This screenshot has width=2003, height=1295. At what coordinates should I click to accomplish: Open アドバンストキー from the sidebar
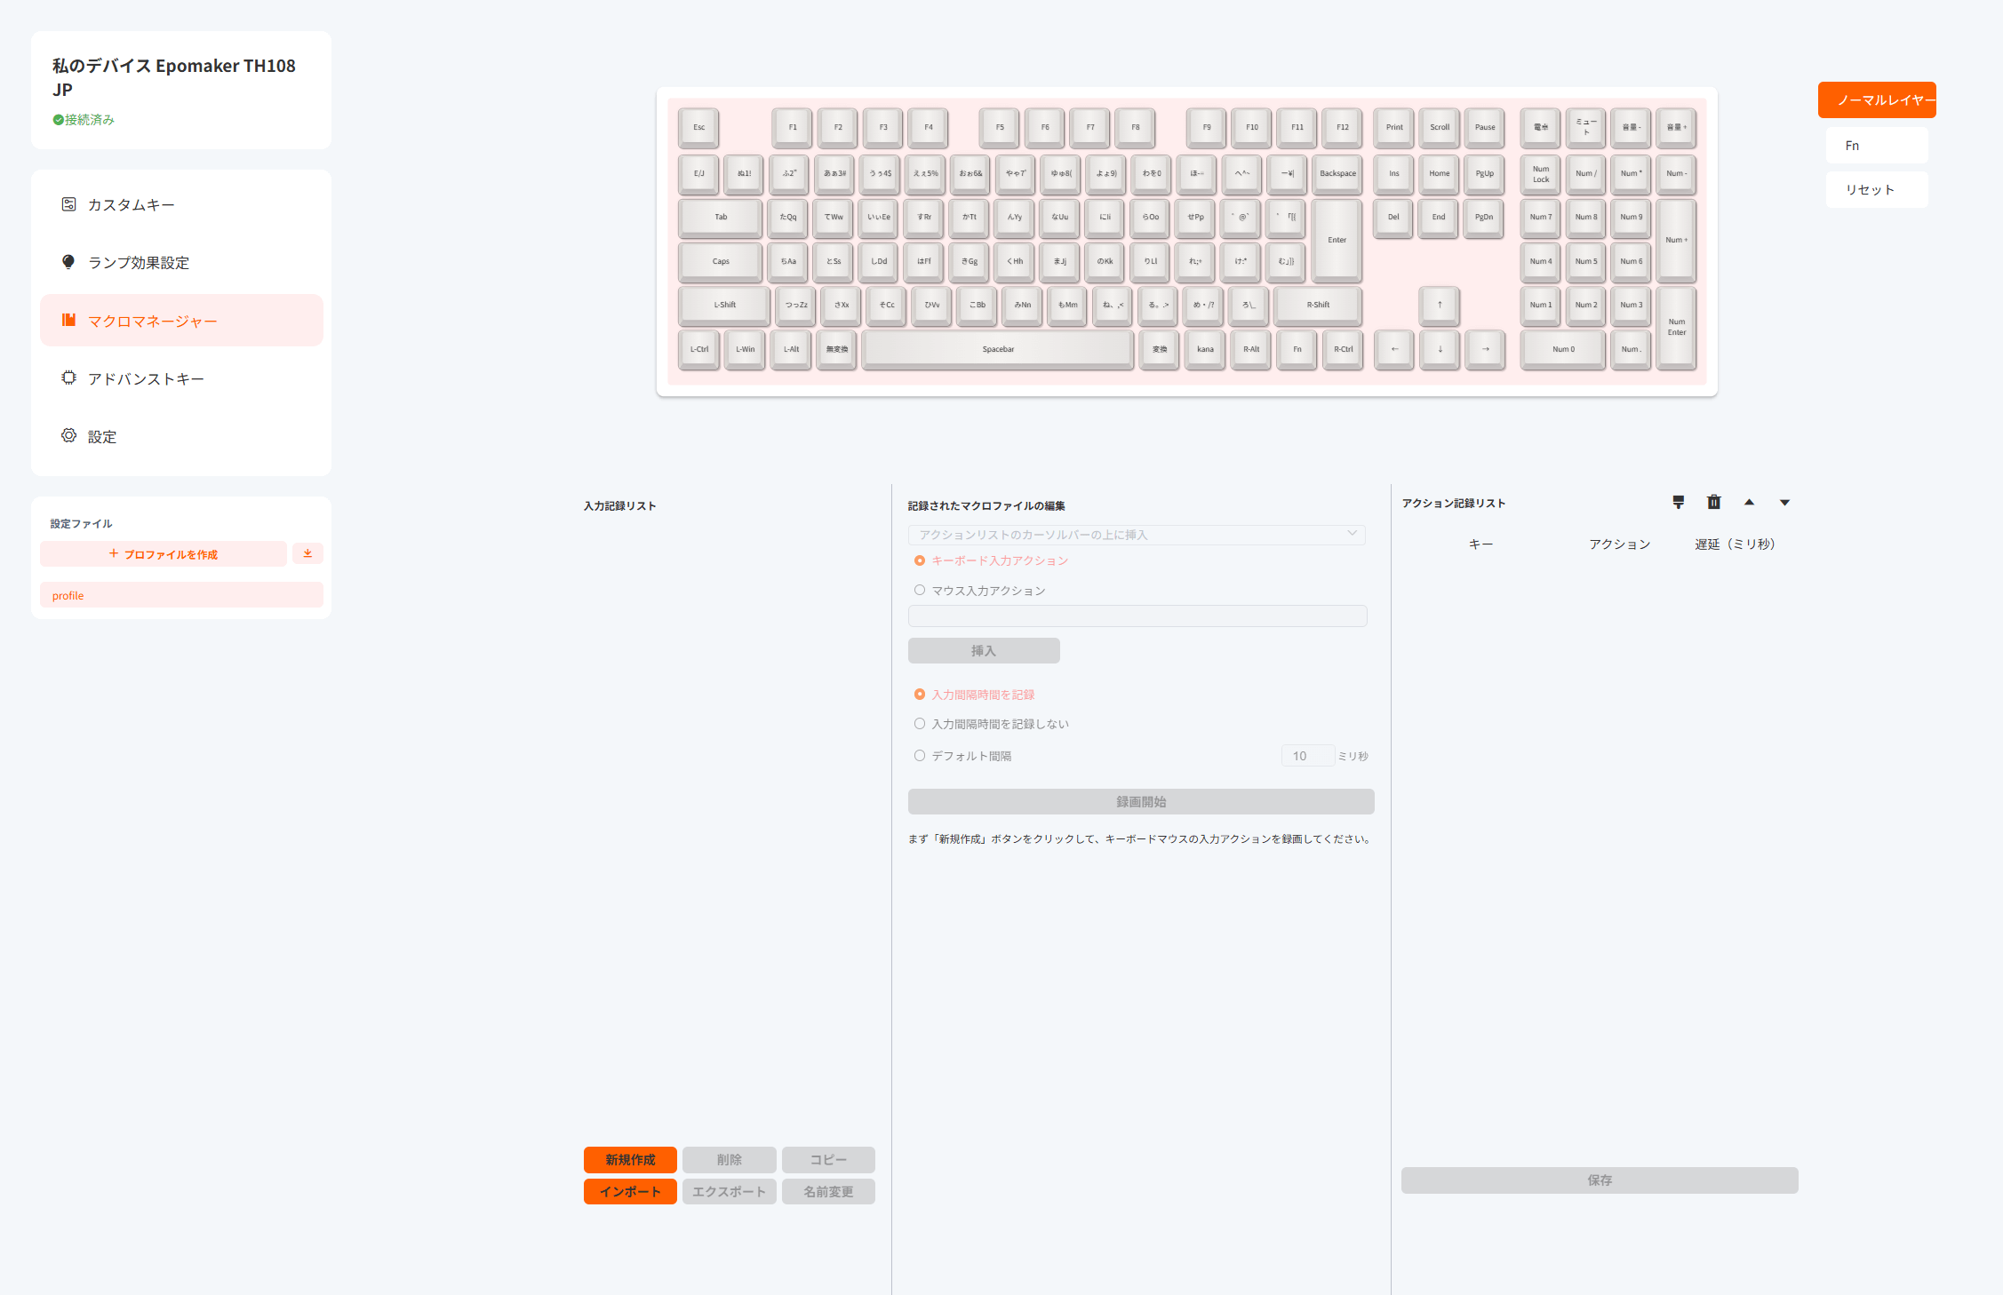146,379
